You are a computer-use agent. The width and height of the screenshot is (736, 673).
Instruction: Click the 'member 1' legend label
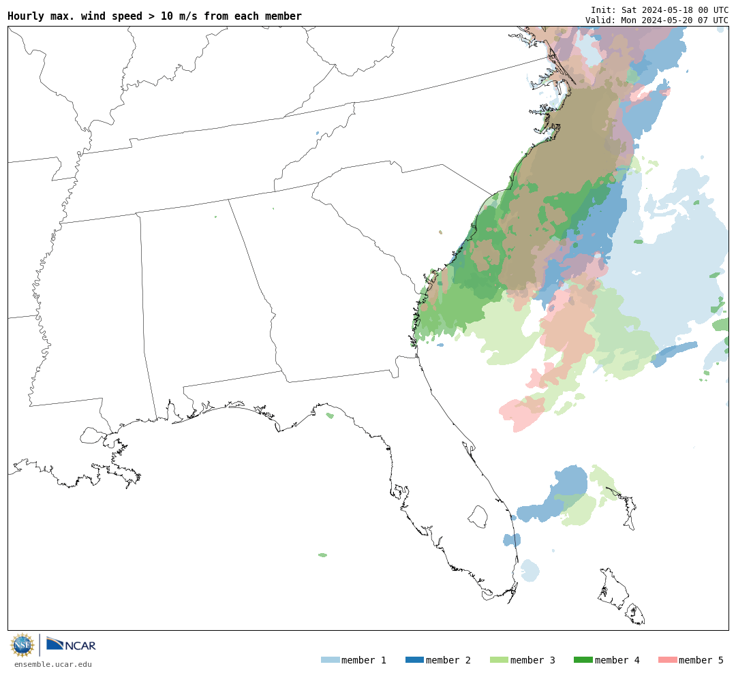[x=364, y=660]
